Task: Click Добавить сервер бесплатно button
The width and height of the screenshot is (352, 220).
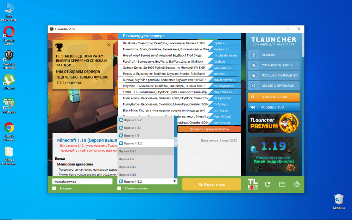Action: 209,129
